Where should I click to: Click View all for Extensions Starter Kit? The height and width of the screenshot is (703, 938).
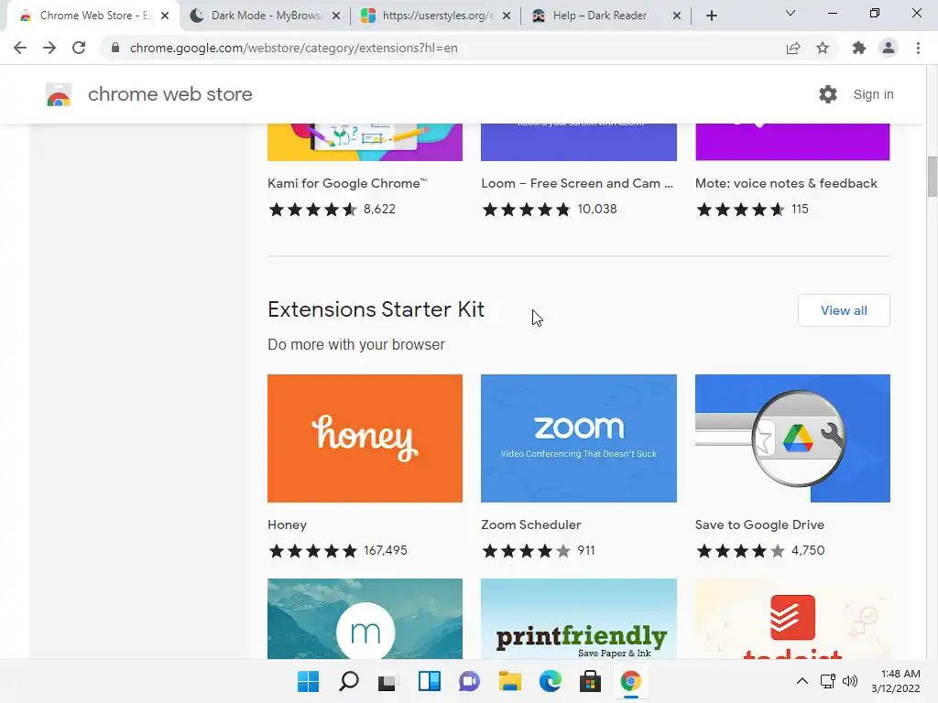point(844,310)
